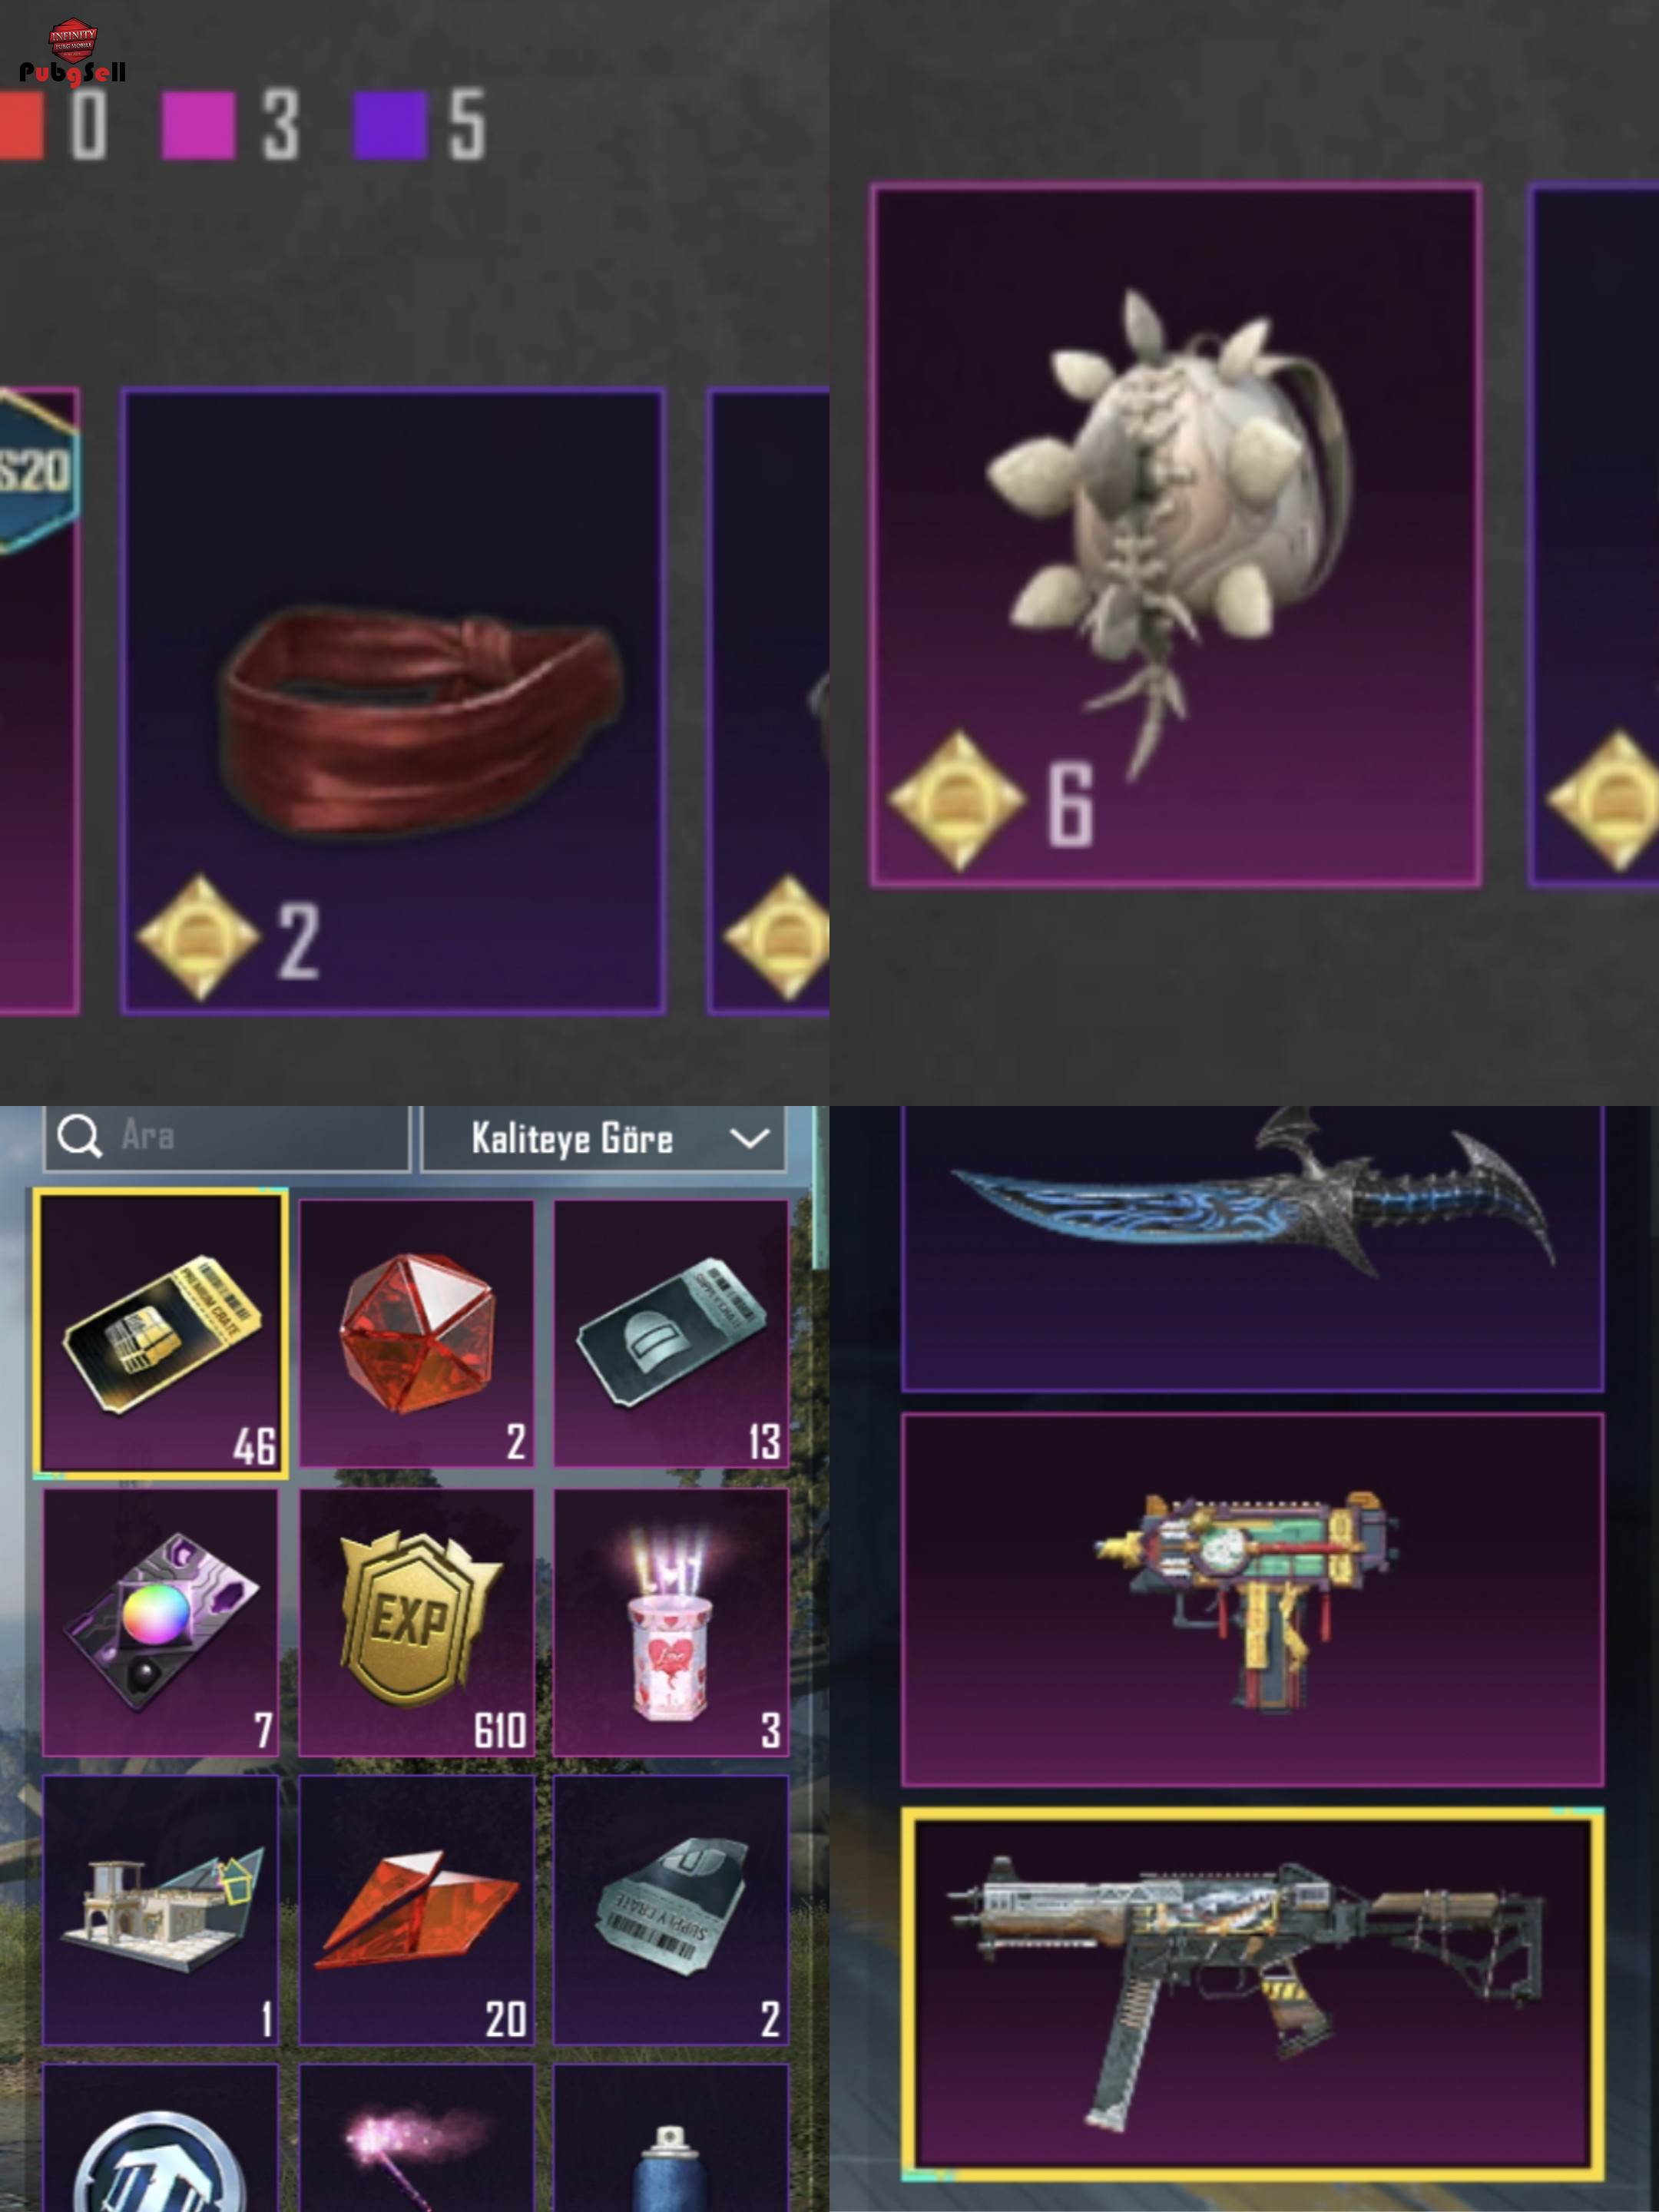The width and height of the screenshot is (1659, 2212).
Task: Click the Ara search field
Action: (x=227, y=1137)
